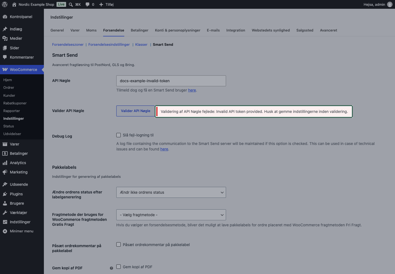395x274 pixels.
Task: Click the Brugere user icon
Action: [5, 203]
